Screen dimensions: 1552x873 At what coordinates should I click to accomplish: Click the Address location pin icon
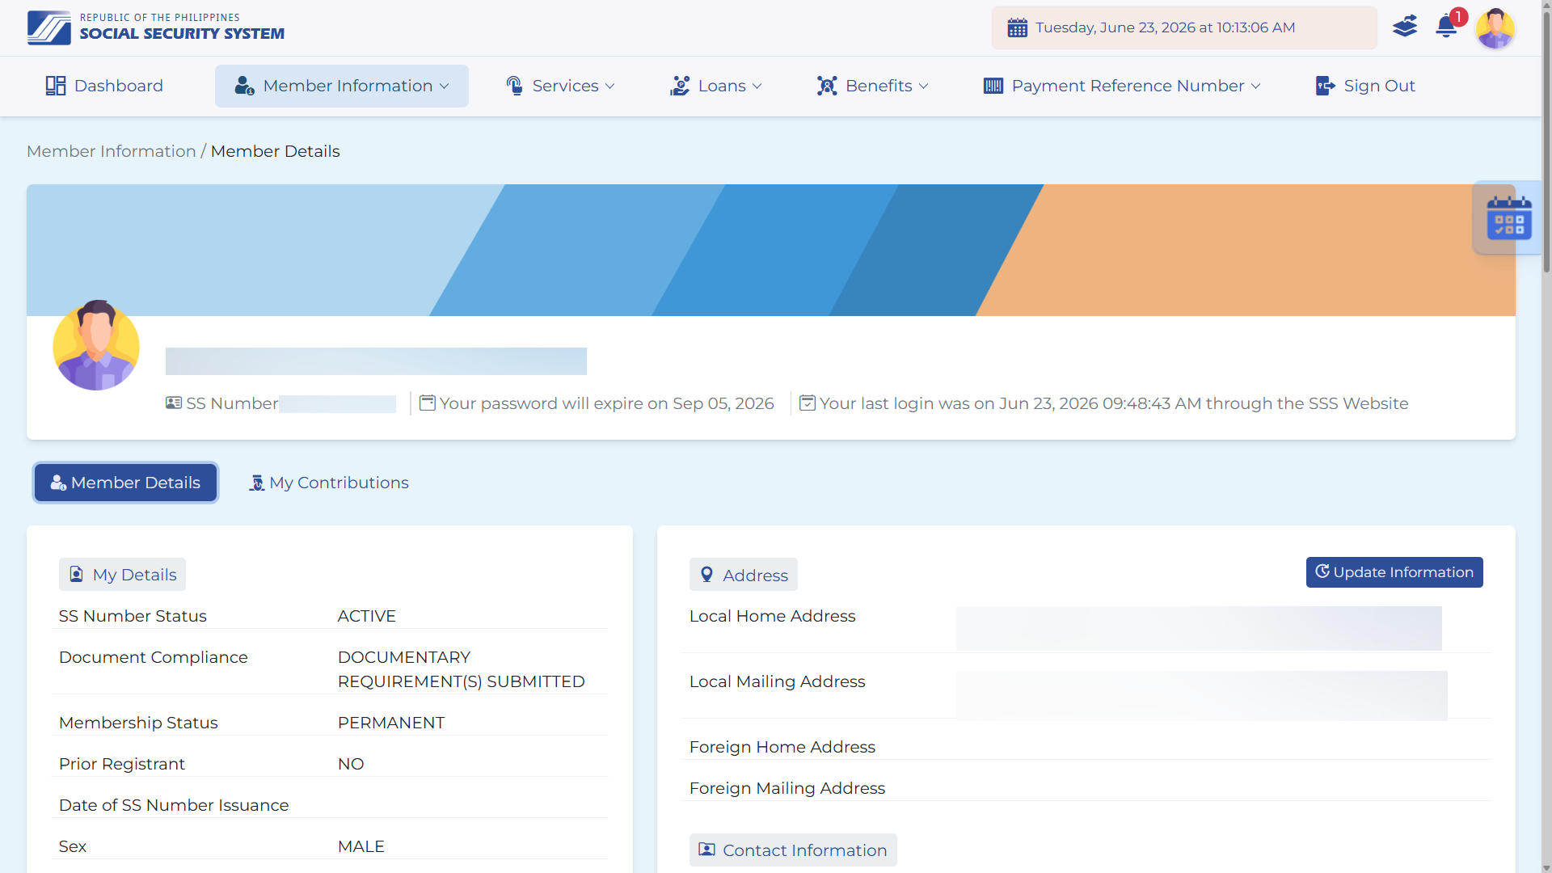pyautogui.click(x=706, y=575)
